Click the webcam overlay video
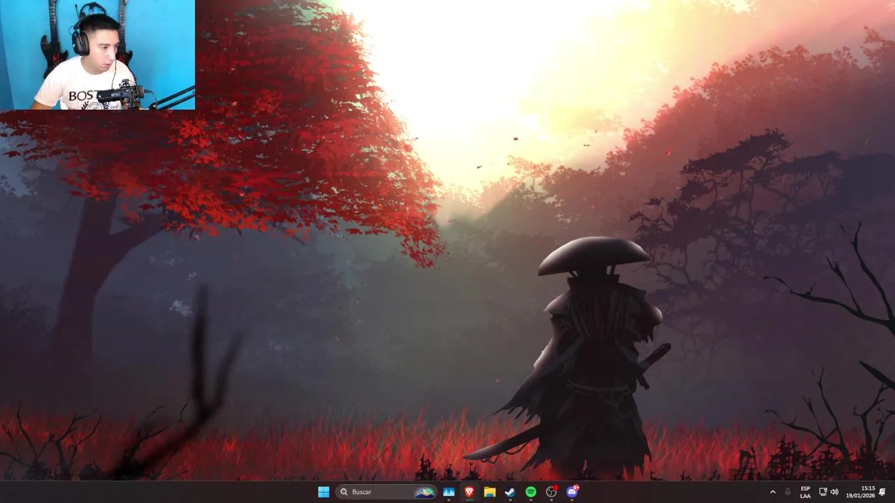Viewport: 895px width, 503px height. click(x=97, y=55)
